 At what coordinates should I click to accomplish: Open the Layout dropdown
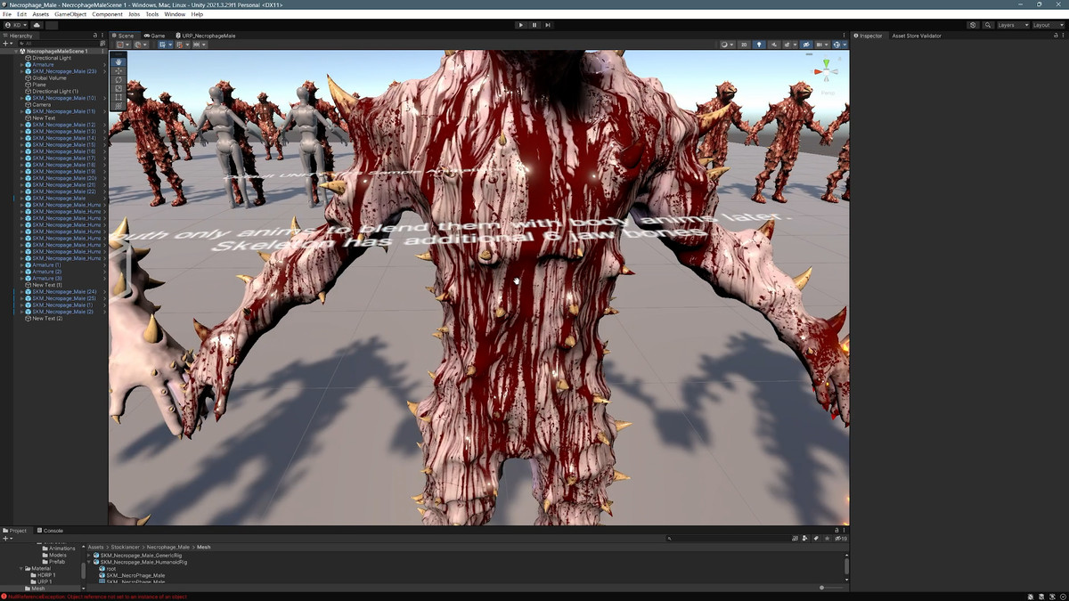pyautogui.click(x=1047, y=25)
